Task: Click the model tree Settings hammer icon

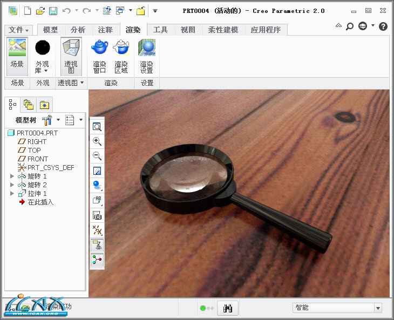Action: coord(47,120)
